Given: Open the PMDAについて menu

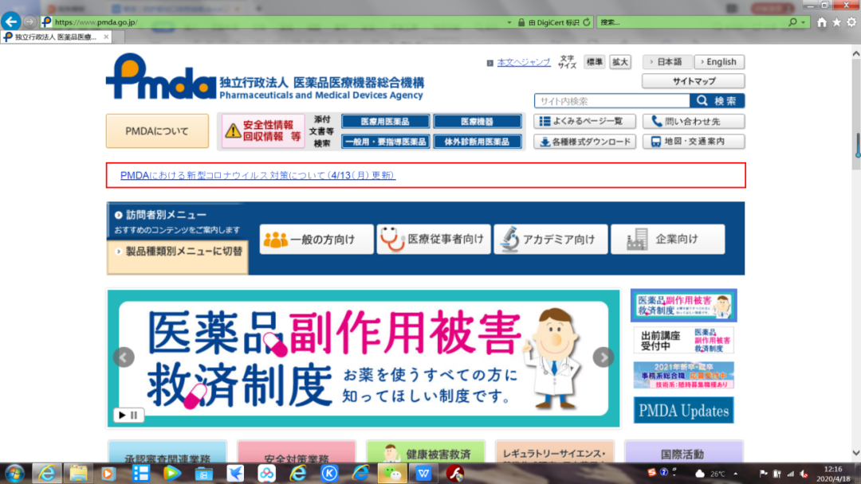Looking at the screenshot, I should pos(156,130).
